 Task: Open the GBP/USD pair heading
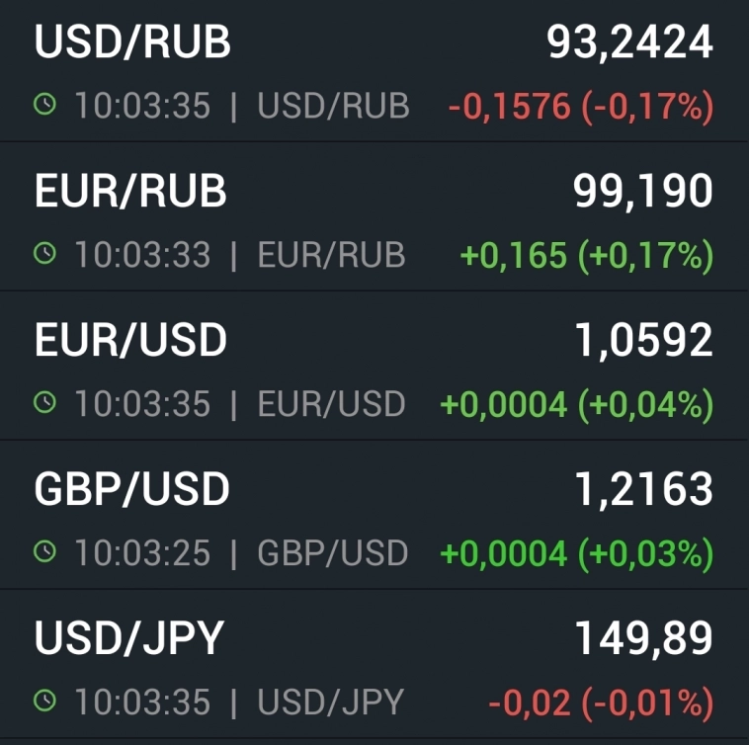pyautogui.click(x=132, y=489)
